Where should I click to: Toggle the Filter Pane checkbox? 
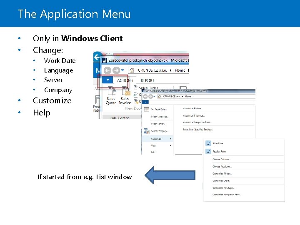[208, 143]
